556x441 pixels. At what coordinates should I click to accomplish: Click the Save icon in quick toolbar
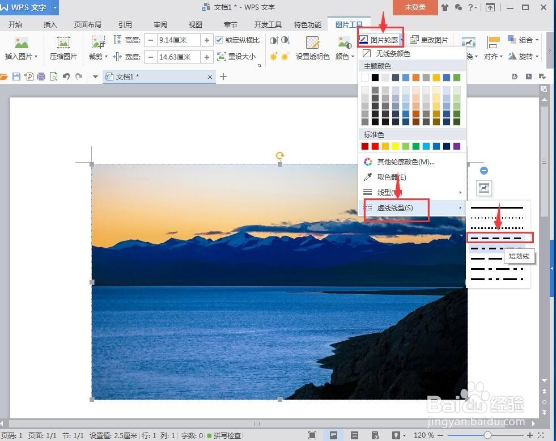coord(16,76)
